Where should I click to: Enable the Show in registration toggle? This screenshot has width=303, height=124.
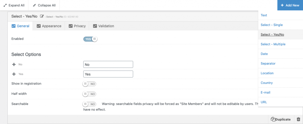click(89, 84)
